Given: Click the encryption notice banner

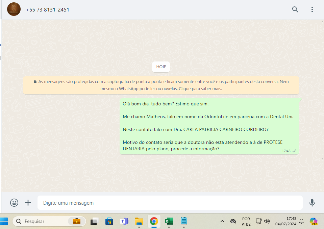Looking at the screenshot, I should point(161,85).
